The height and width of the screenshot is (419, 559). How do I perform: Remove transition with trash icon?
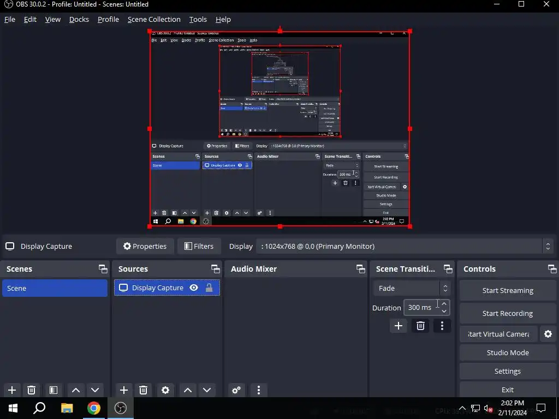point(421,326)
